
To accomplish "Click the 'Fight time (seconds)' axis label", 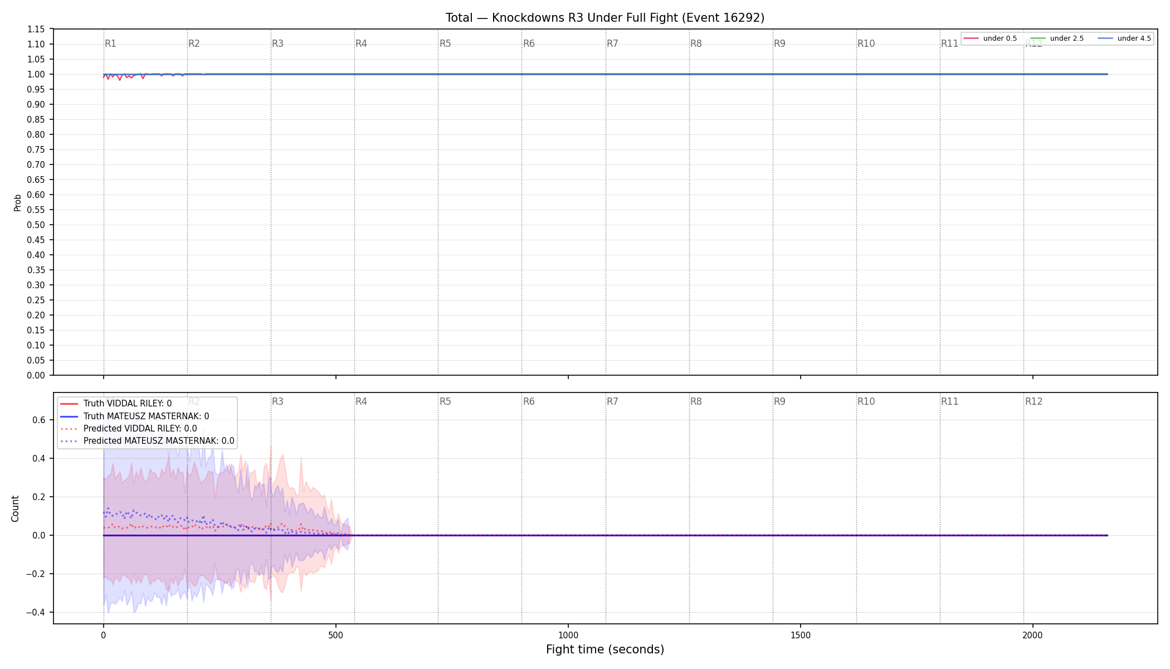I will [605, 649].
